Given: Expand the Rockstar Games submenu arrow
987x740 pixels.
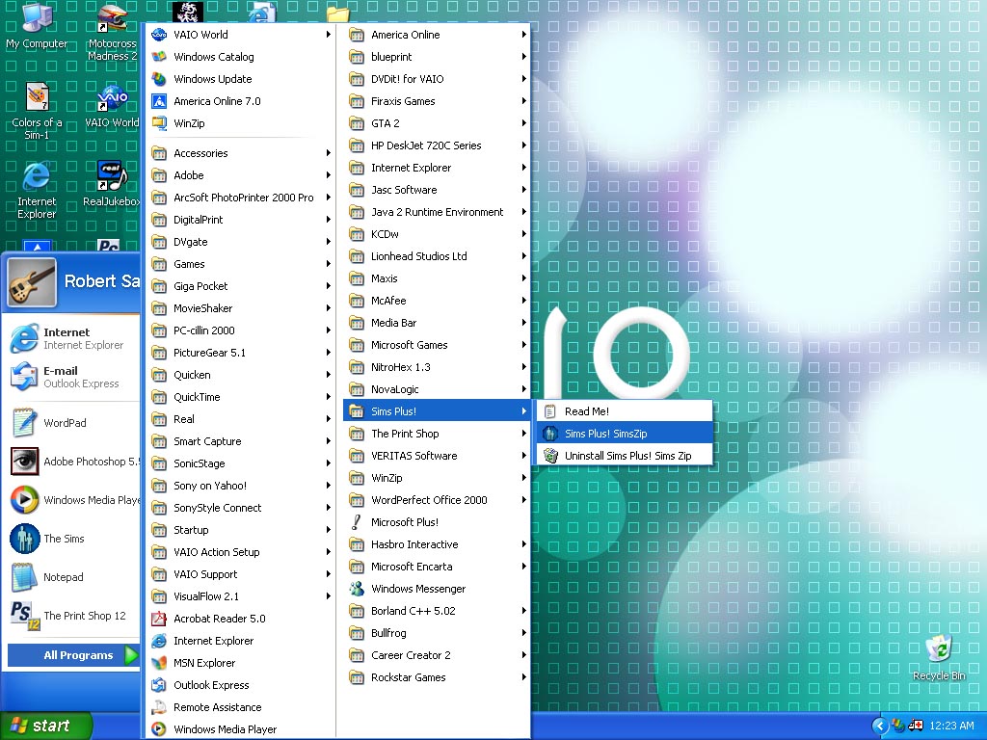Looking at the screenshot, I should 523,677.
